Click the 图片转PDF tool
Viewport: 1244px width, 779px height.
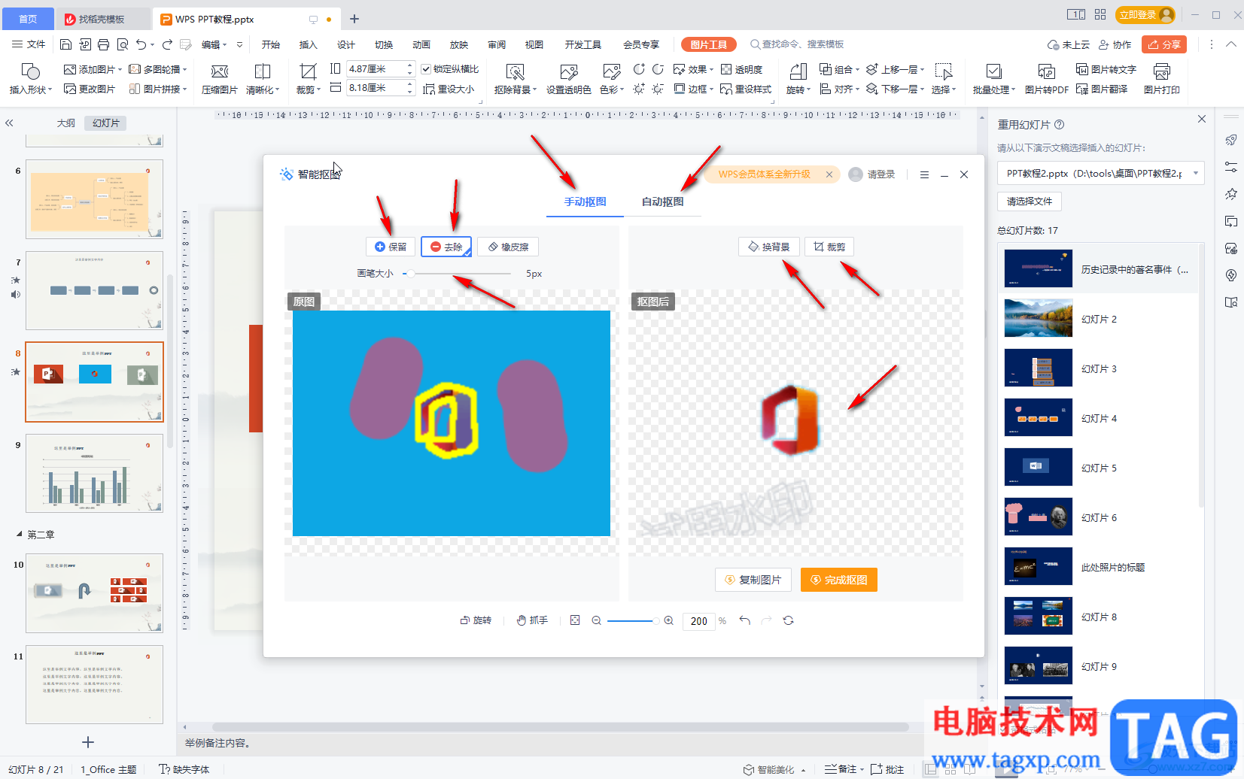point(1047,79)
